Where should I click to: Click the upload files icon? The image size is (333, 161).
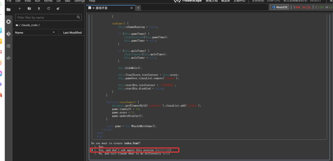[39, 9]
